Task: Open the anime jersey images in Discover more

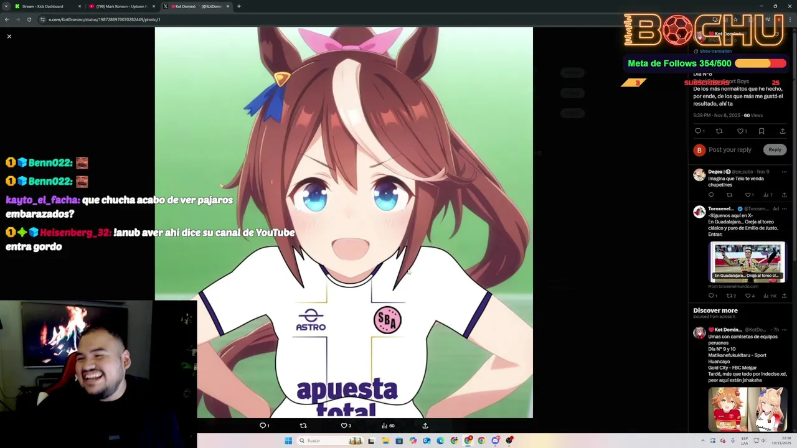Action: (x=747, y=409)
